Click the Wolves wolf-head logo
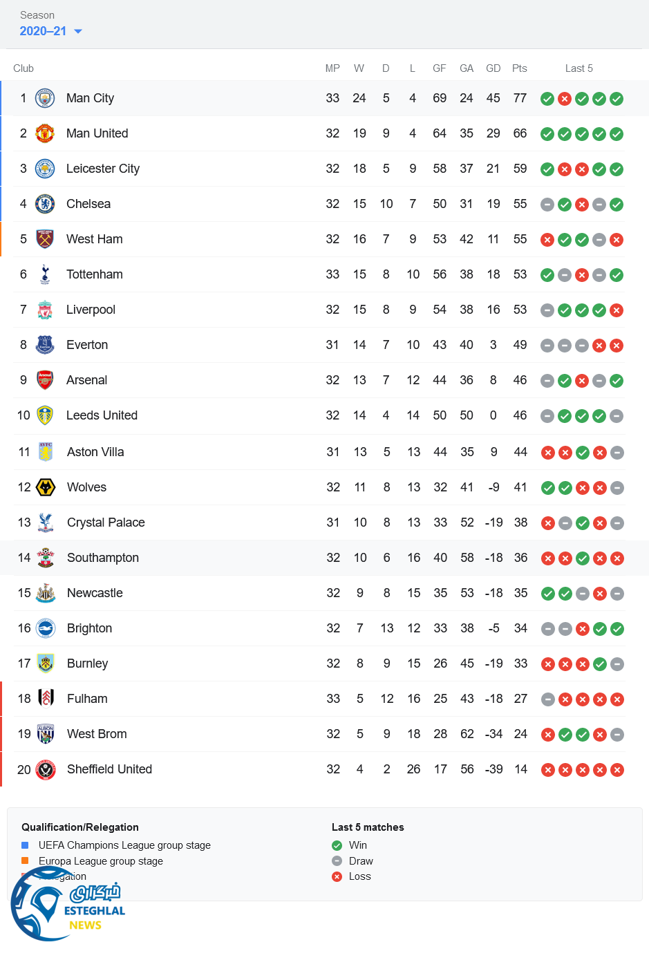 click(x=46, y=487)
